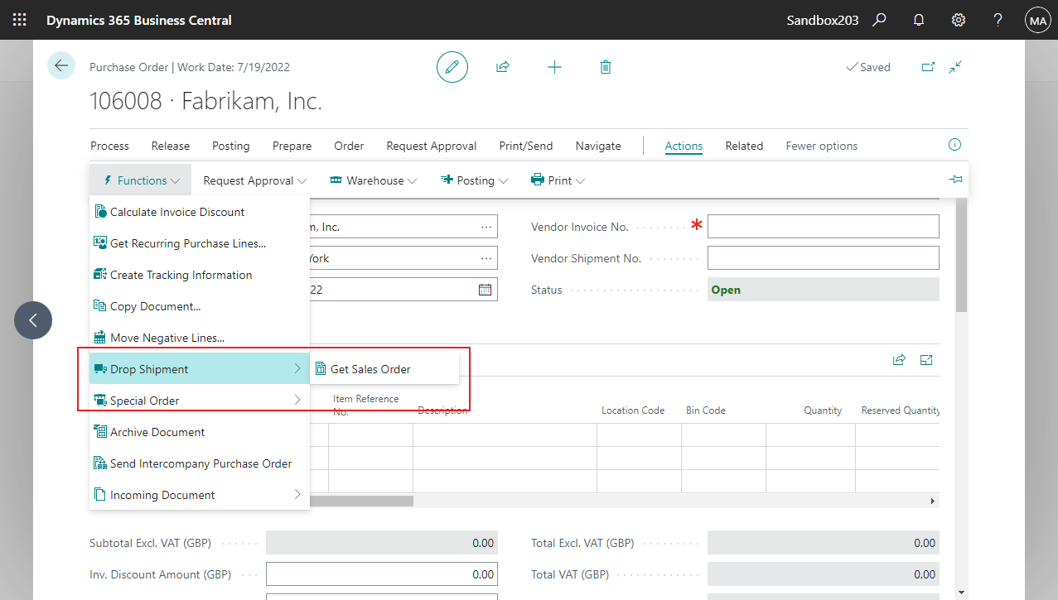This screenshot has width=1058, height=600.
Task: Open the notifications bell
Action: coord(918,19)
